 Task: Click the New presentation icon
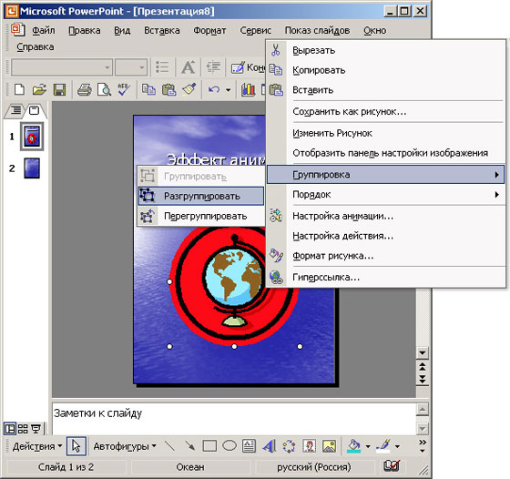(x=19, y=89)
